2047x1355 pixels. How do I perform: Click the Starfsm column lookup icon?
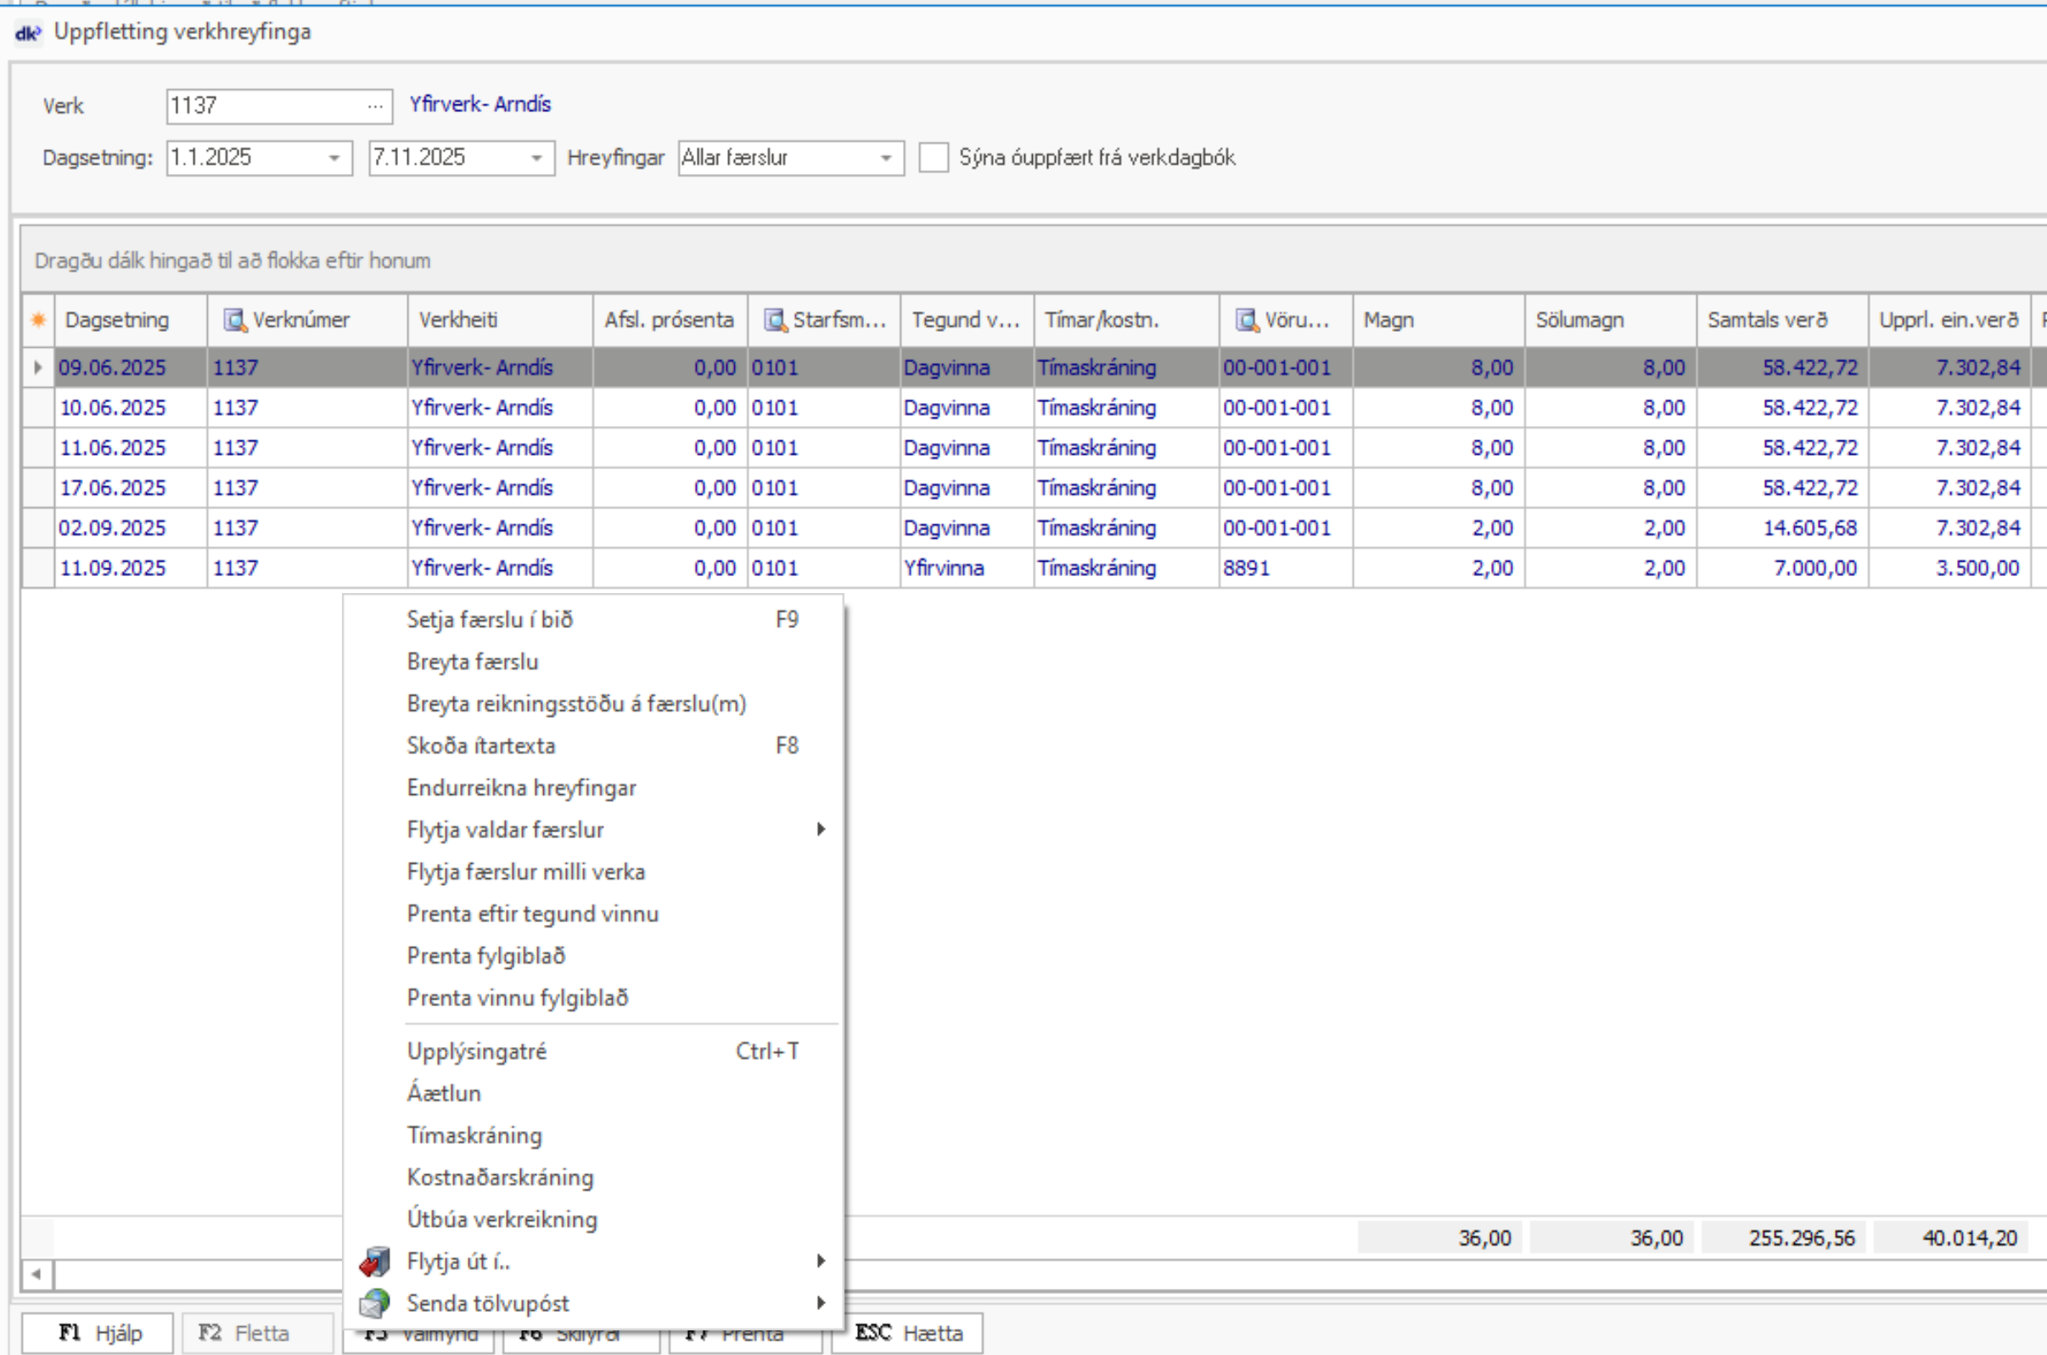(775, 321)
